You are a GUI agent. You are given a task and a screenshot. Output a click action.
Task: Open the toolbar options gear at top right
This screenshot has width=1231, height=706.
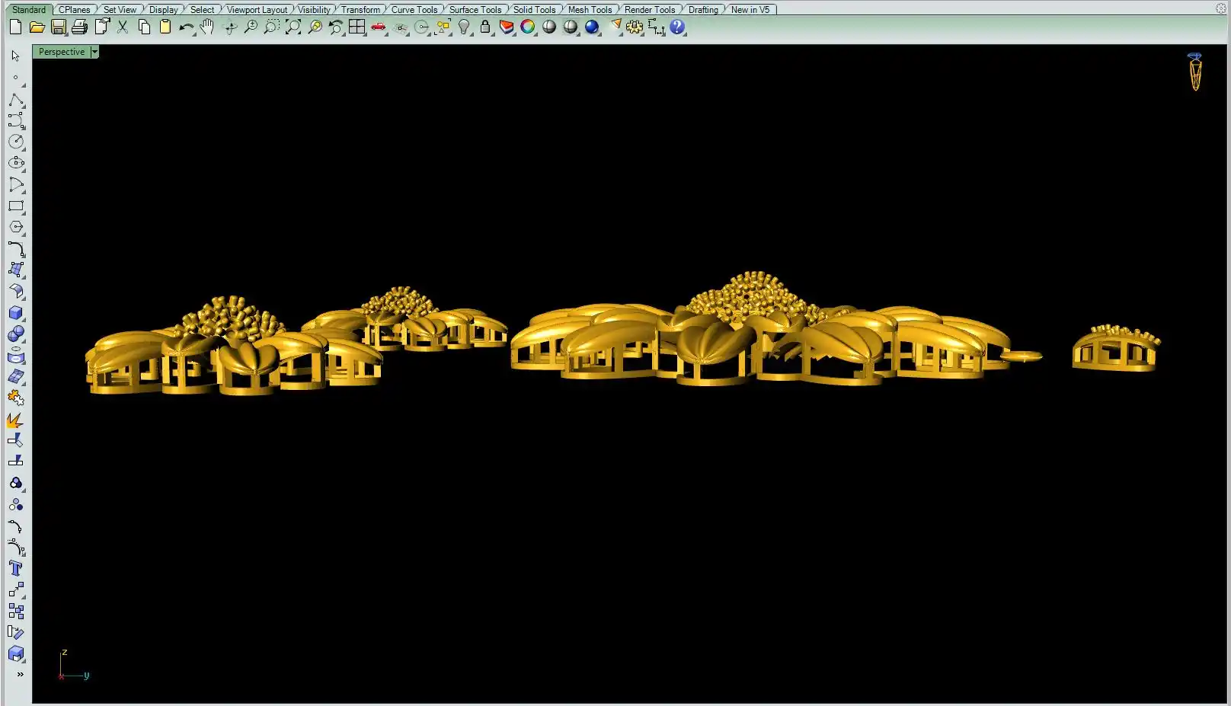tap(1220, 9)
